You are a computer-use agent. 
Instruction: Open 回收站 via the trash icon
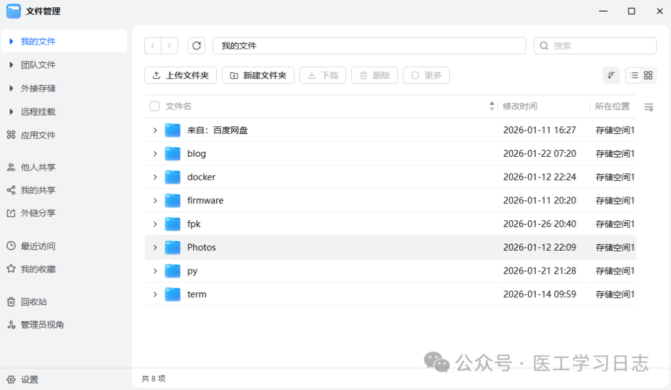click(12, 301)
